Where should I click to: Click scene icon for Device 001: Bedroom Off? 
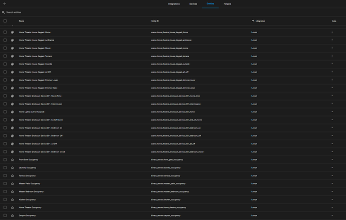(13, 135)
